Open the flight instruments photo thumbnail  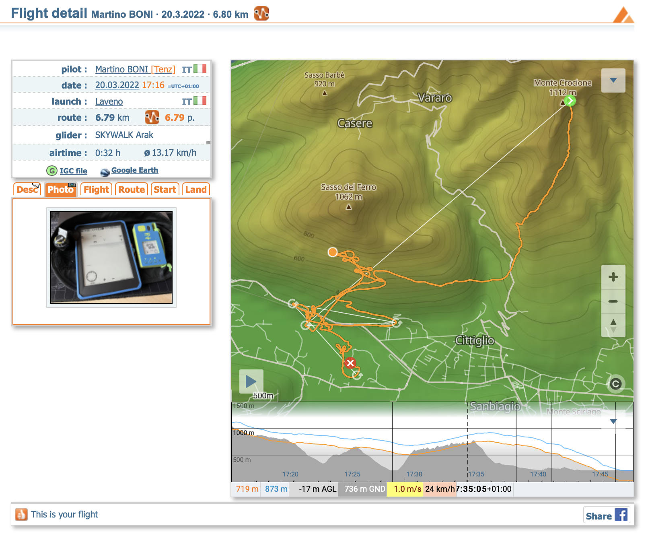111,258
